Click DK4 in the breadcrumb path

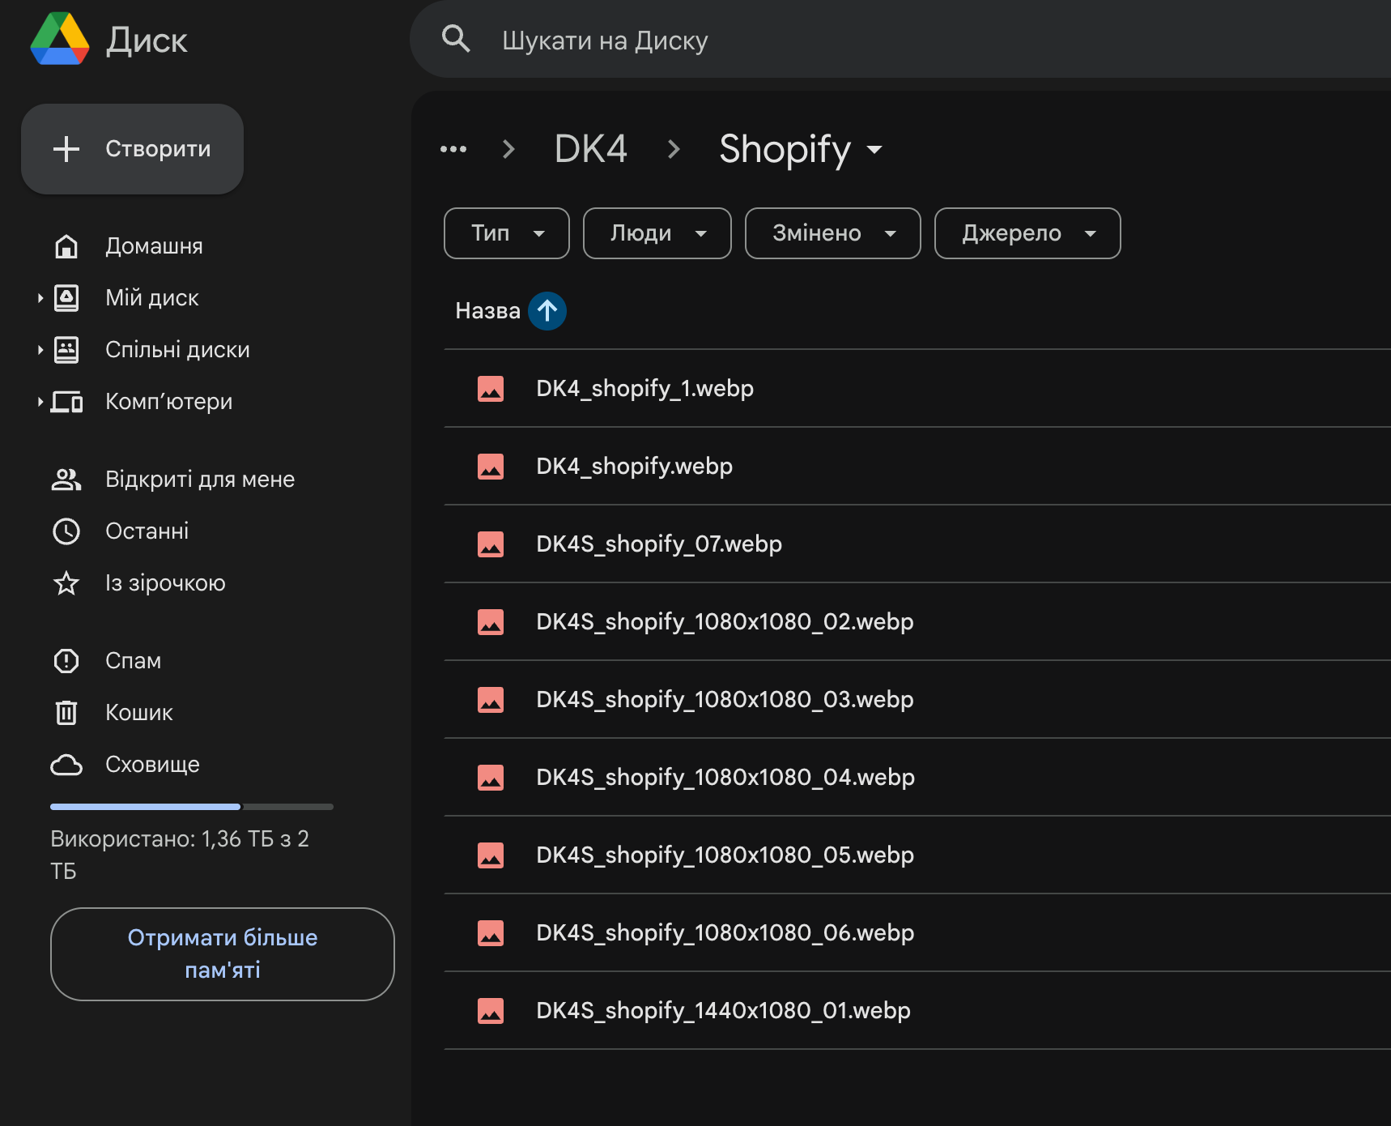pos(590,149)
